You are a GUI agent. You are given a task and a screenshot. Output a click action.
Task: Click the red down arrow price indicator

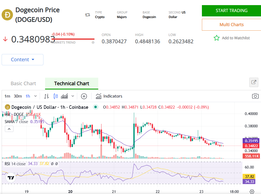point(5,39)
